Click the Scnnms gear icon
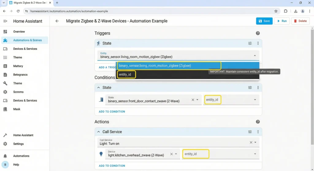The image size is (314, 171). (5, 92)
